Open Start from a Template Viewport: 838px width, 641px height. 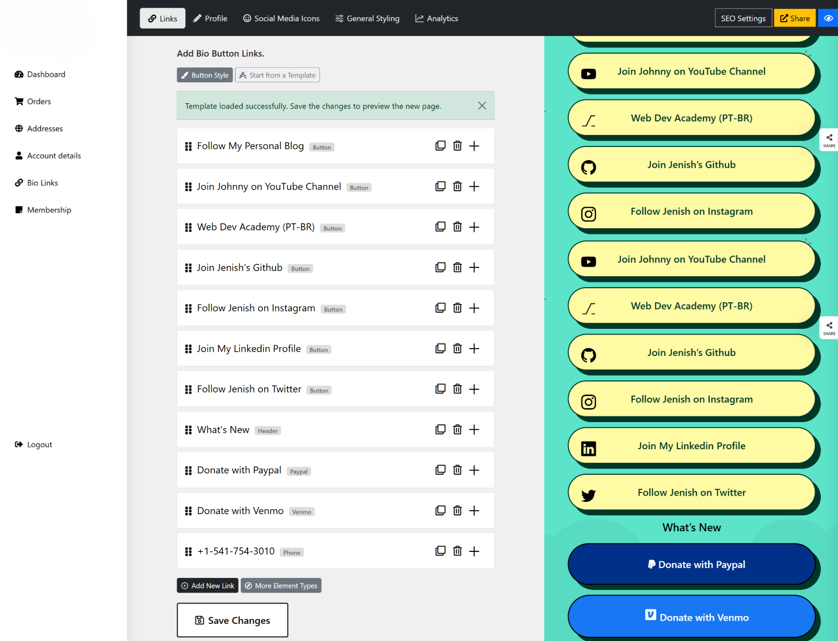[x=277, y=75]
